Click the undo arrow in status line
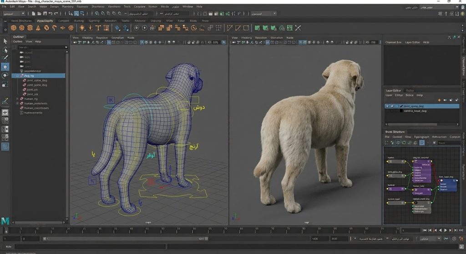Screen dimensions: 466x254 51,13
